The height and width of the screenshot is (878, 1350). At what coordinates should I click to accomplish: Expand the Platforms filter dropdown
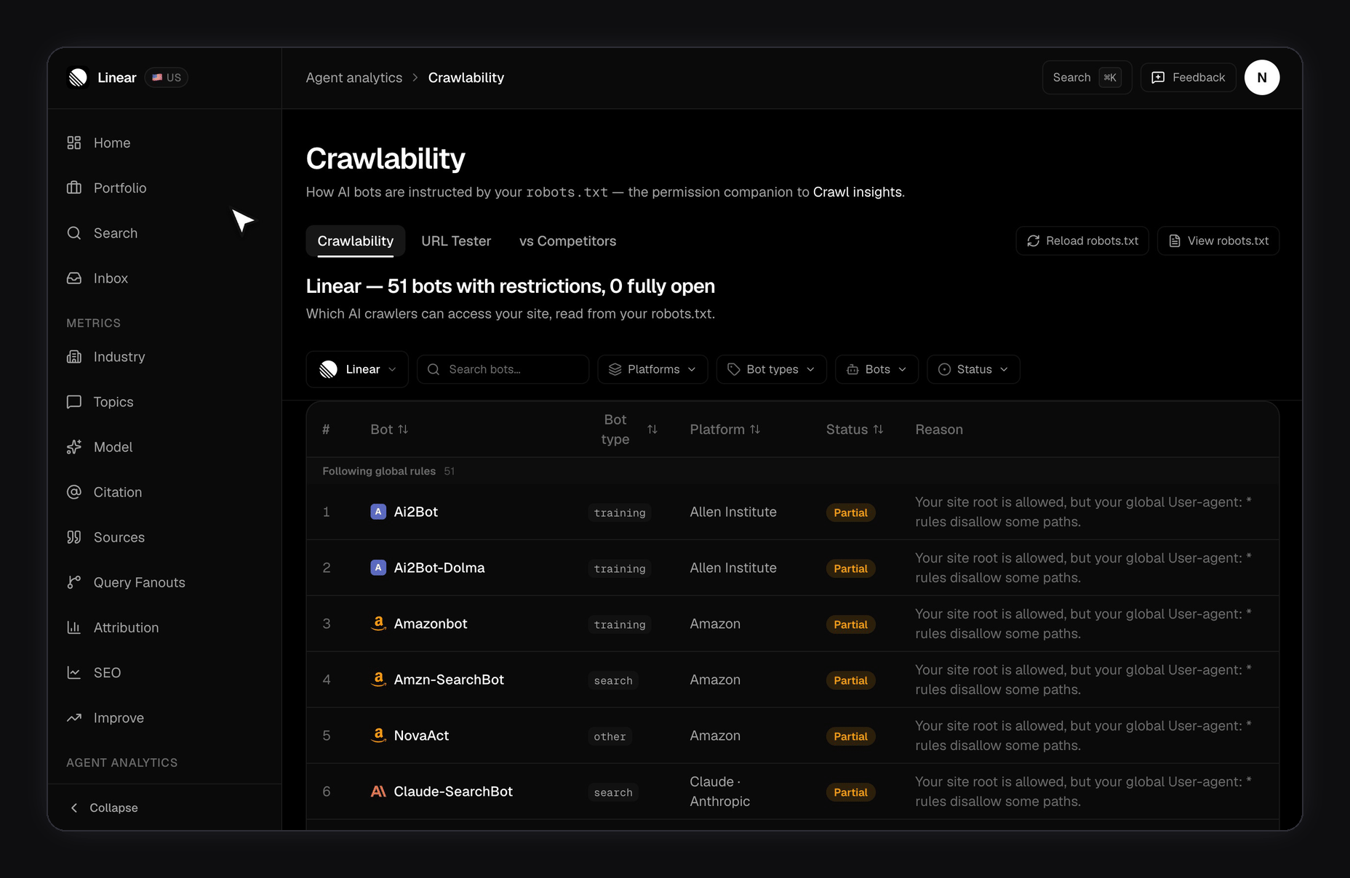pyautogui.click(x=652, y=369)
